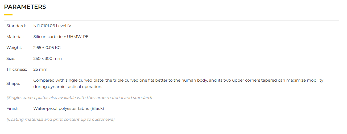The image size is (347, 134).
Task: Click the 25 mm thickness value
Action: click(40, 69)
